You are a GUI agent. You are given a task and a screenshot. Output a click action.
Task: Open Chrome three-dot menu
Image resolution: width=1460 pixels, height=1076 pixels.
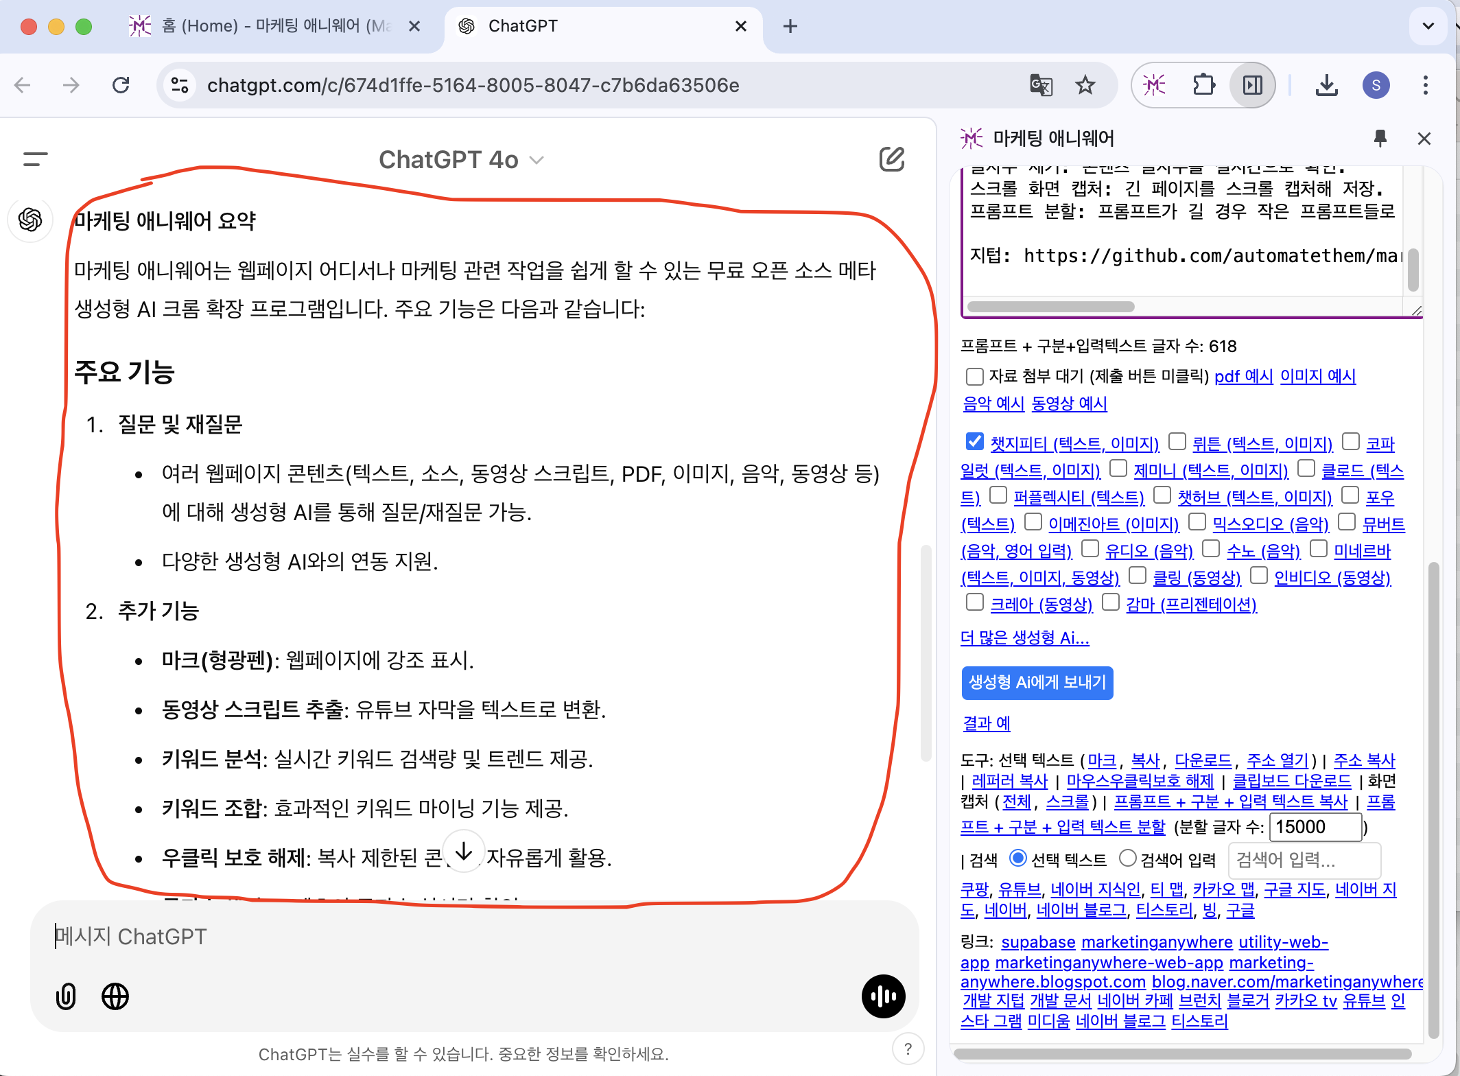coord(1426,85)
